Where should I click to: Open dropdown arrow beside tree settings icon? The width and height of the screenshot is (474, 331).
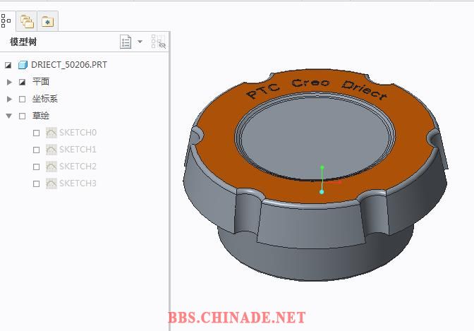tap(140, 42)
